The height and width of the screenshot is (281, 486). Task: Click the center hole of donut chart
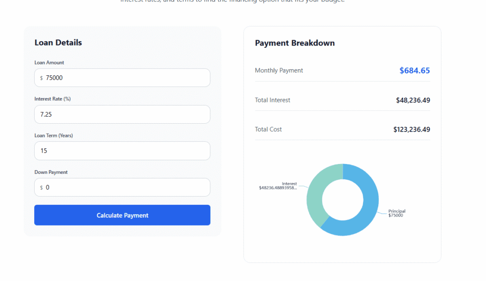tap(343, 200)
